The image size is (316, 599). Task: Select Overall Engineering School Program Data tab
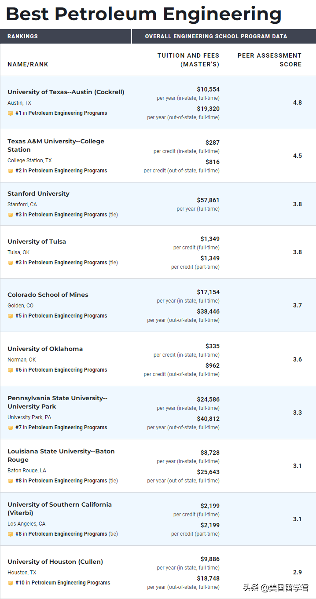point(216,37)
